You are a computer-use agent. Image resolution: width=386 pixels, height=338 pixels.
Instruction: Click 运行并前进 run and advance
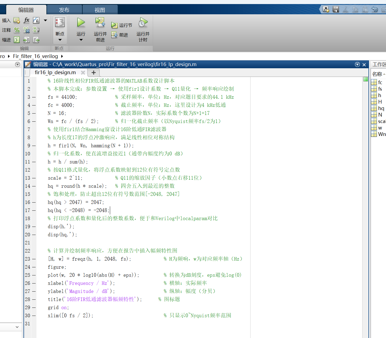point(100,29)
